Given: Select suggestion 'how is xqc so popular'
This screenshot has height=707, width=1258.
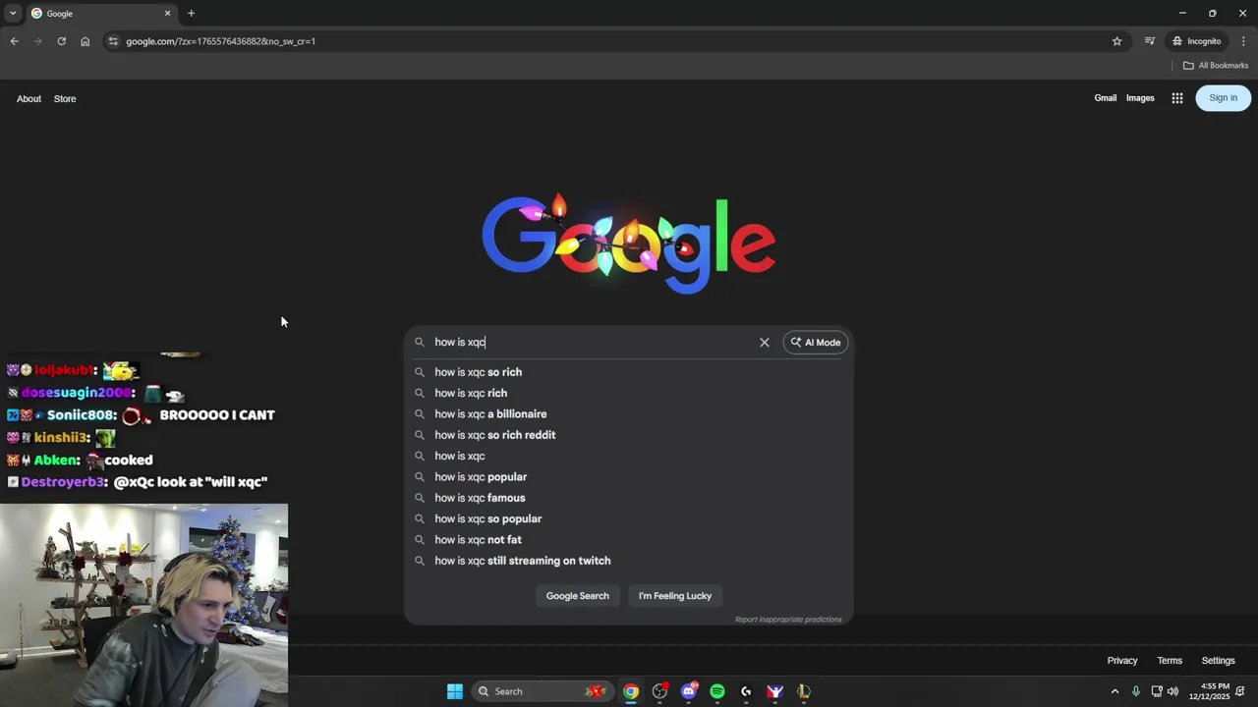Looking at the screenshot, I should (x=629, y=518).
